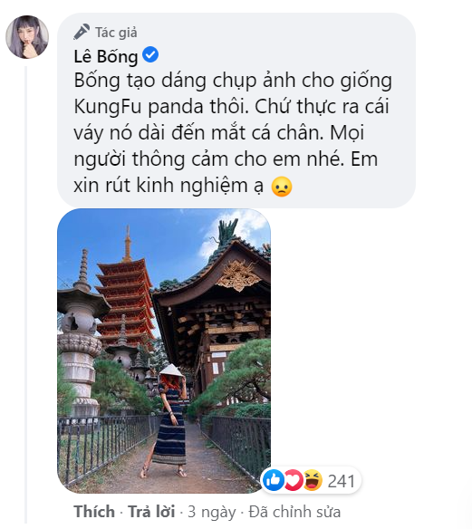Screen dimensions: 472x529
Task: Open the attached temple photo
Action: coord(164,351)
